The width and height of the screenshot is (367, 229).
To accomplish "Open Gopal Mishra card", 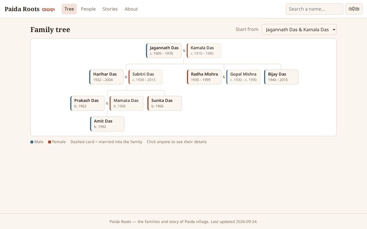I will pos(243,77).
